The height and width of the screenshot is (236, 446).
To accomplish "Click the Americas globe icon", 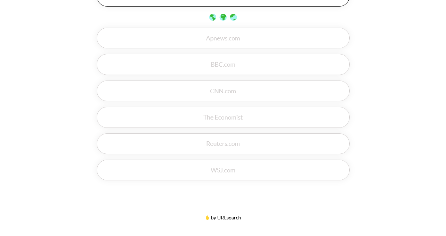I will coord(213,17).
